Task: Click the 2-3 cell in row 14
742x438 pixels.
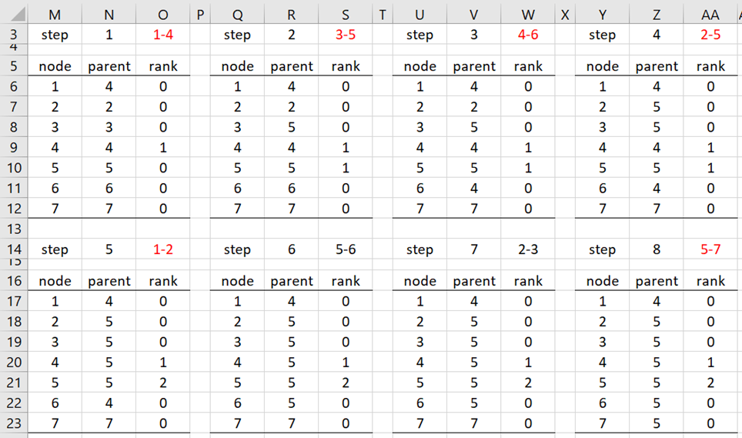Action: pos(528,249)
